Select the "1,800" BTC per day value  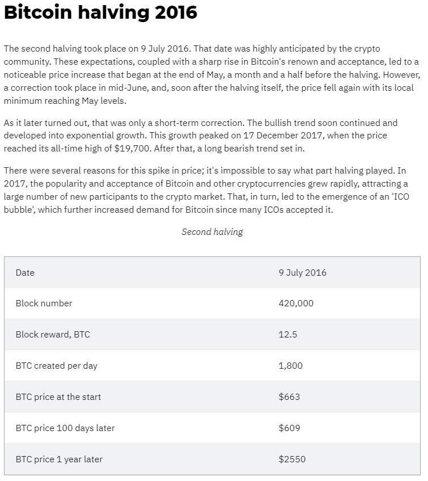click(x=290, y=365)
